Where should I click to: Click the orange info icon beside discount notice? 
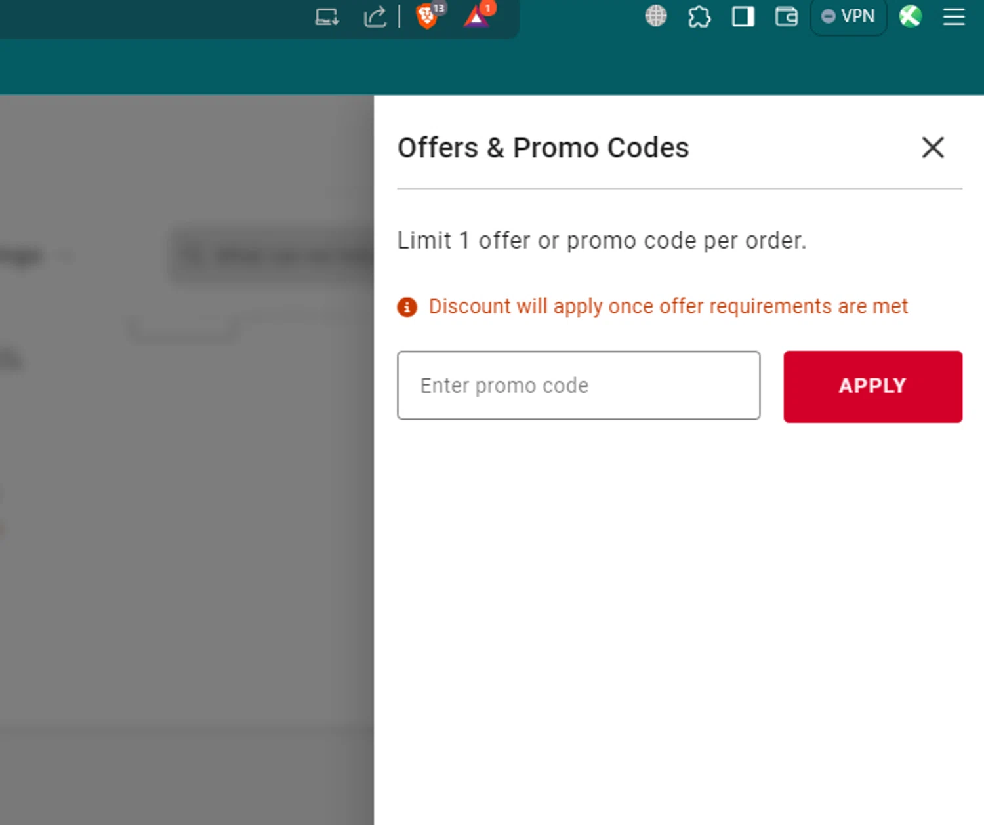(x=407, y=307)
